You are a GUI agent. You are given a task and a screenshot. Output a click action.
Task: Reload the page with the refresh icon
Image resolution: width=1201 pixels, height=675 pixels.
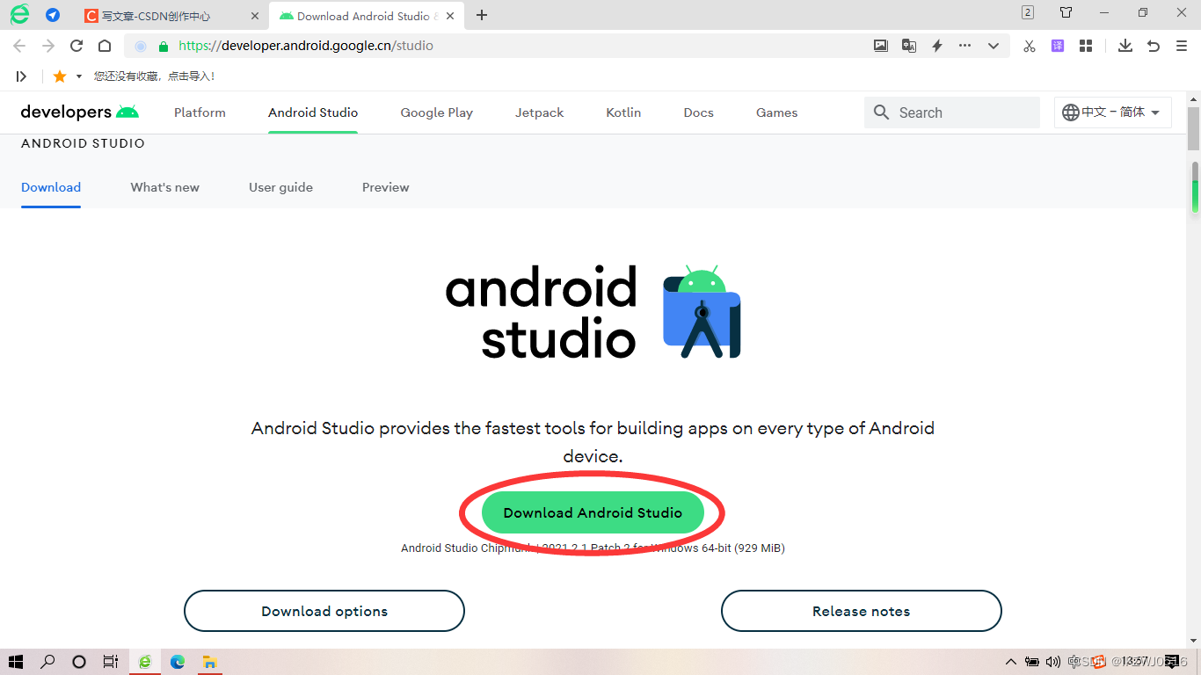[x=76, y=46]
